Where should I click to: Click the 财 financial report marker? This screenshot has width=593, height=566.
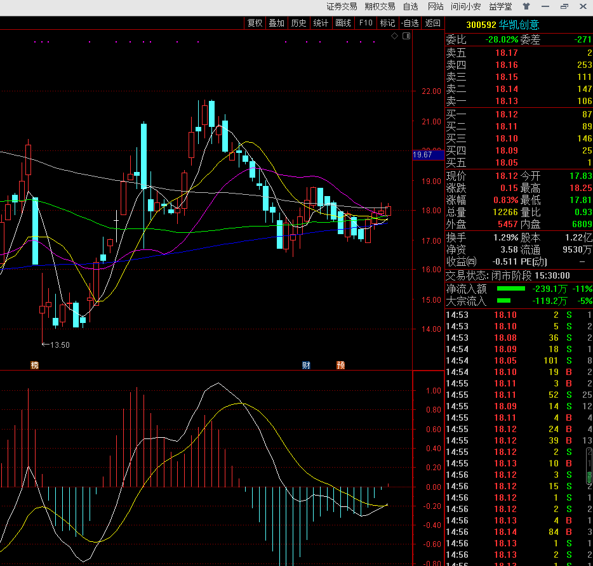[306, 365]
